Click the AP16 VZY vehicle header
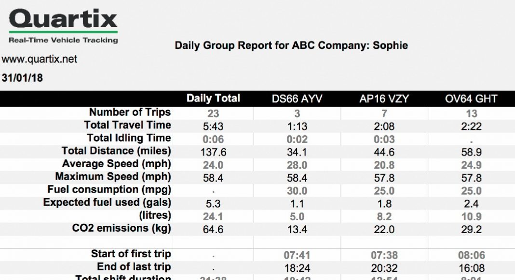Screen dimensions: 515x280 tap(384, 99)
